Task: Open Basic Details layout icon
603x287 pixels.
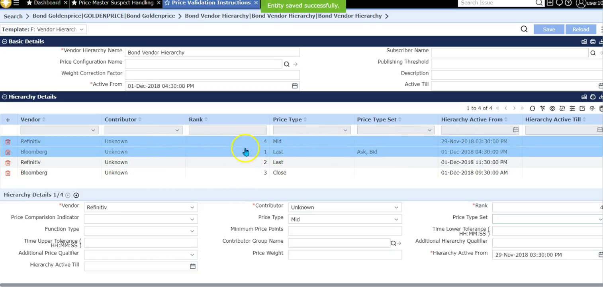Action: click(584, 41)
